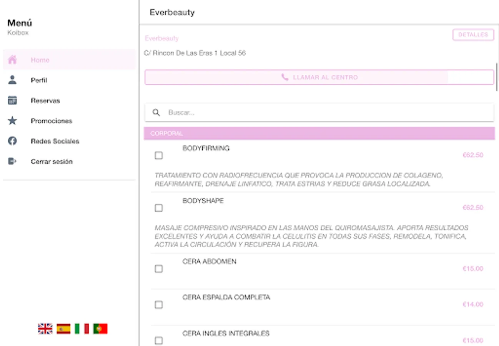Image resolution: width=499 pixels, height=346 pixels.
Task: Switch language with the UK flag
Action: click(x=45, y=329)
